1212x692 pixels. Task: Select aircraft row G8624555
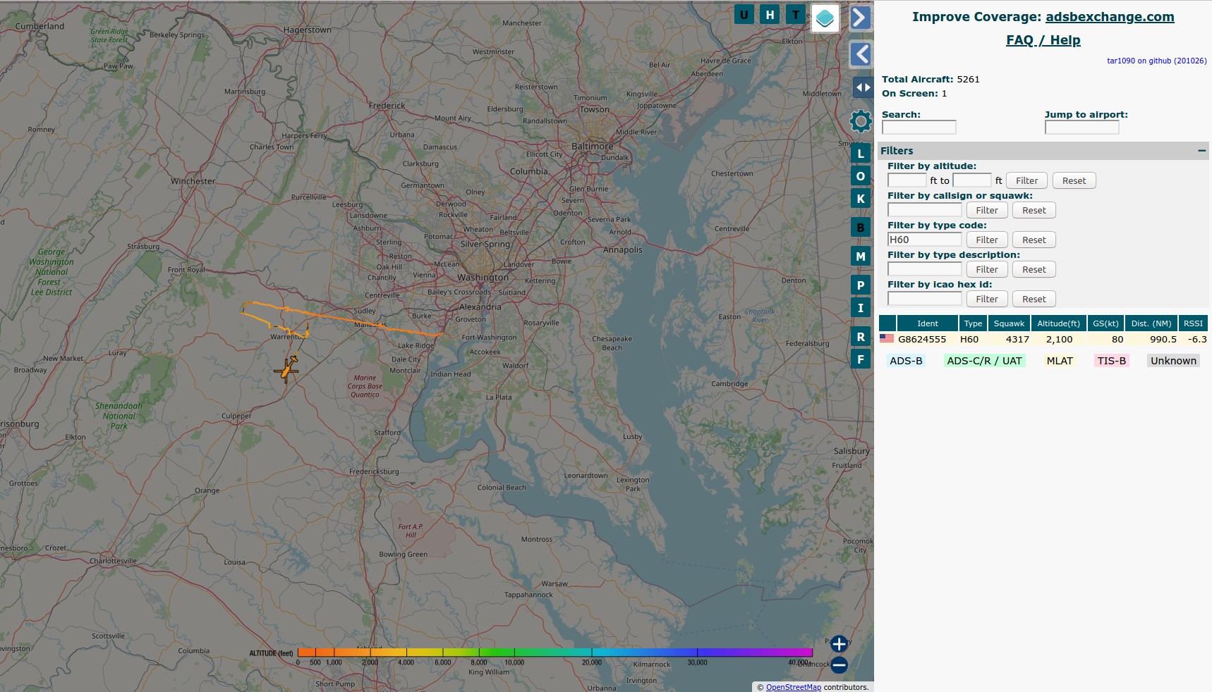1043,339
